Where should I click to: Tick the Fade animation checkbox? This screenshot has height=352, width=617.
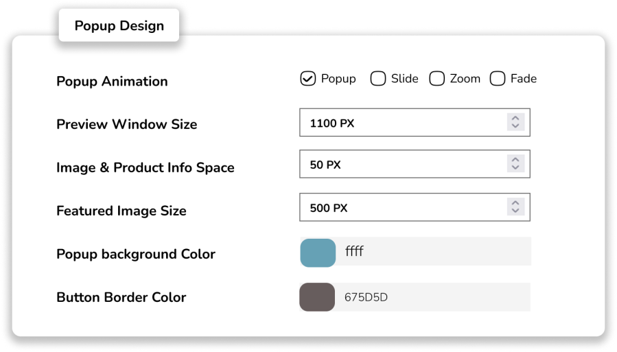498,79
